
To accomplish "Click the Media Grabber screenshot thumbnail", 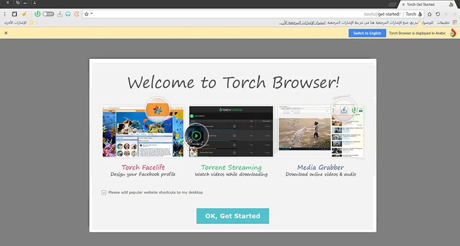I will 321,131.
